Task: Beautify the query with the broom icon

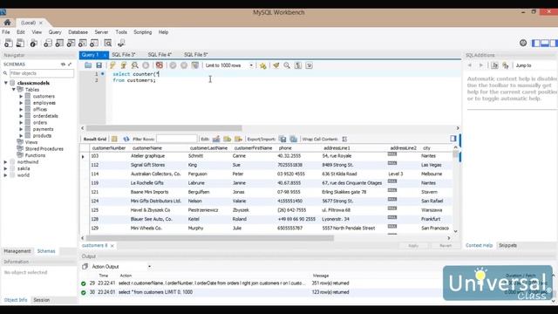Action: (276, 65)
